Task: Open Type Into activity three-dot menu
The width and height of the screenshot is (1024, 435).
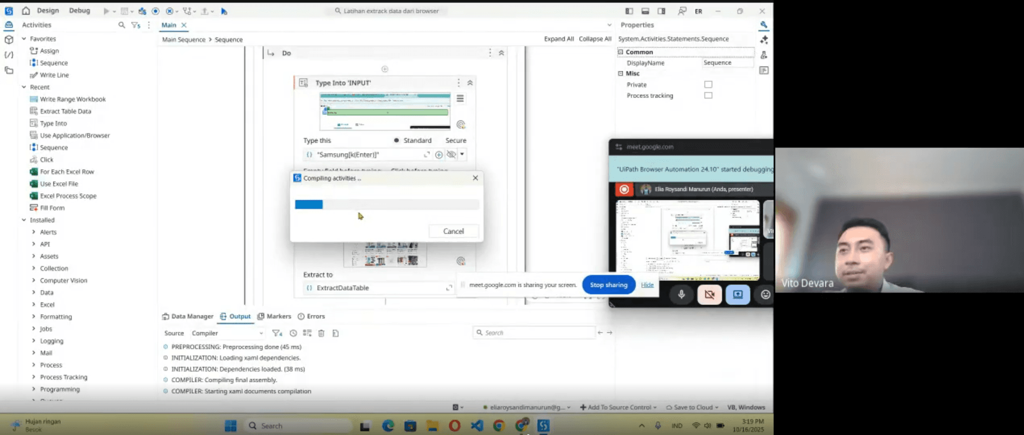Action: coord(458,83)
